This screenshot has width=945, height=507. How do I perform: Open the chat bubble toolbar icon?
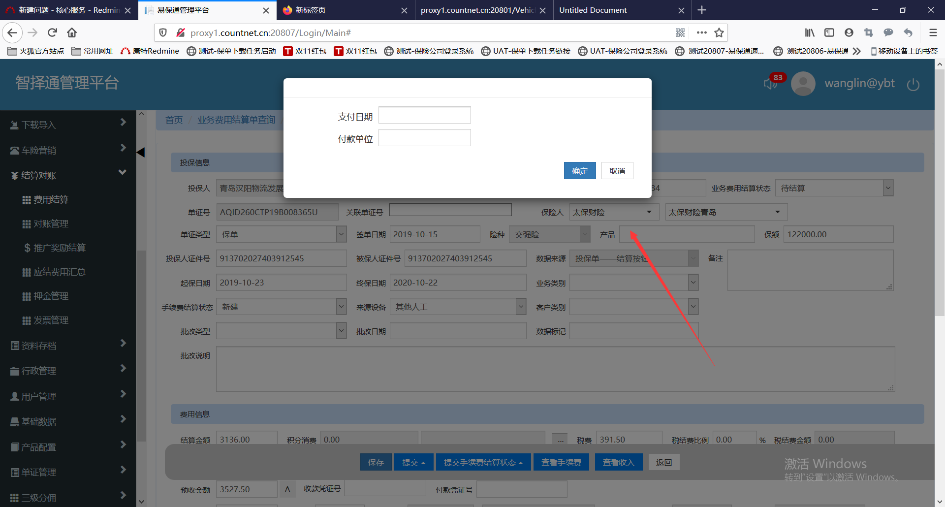point(888,32)
